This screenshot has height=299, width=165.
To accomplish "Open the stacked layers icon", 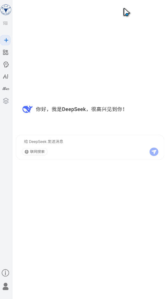I will (x=6, y=101).
